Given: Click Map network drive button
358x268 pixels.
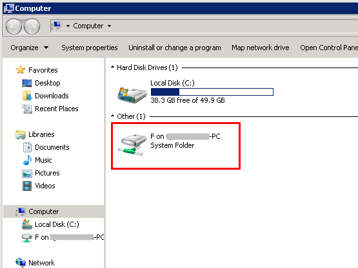Looking at the screenshot, I should 261,48.
